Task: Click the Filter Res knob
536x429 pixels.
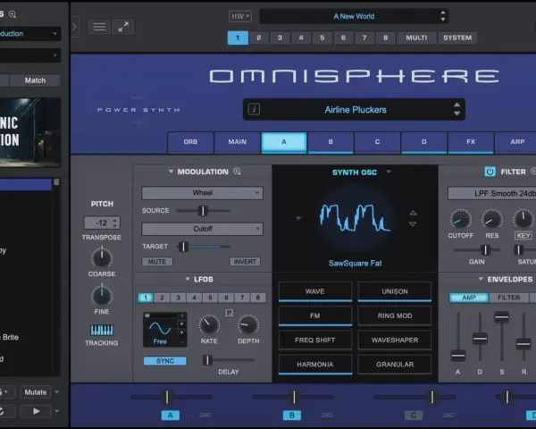Action: tap(492, 219)
